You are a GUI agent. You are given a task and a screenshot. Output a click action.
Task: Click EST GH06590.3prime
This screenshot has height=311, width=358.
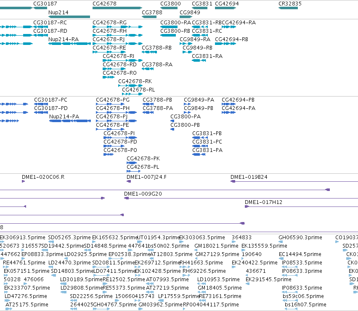click(300, 238)
